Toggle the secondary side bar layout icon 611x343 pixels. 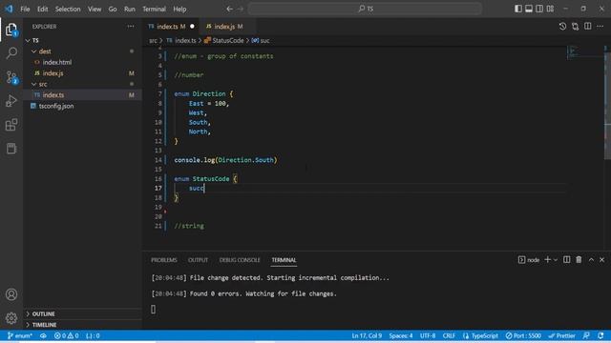[x=539, y=9]
